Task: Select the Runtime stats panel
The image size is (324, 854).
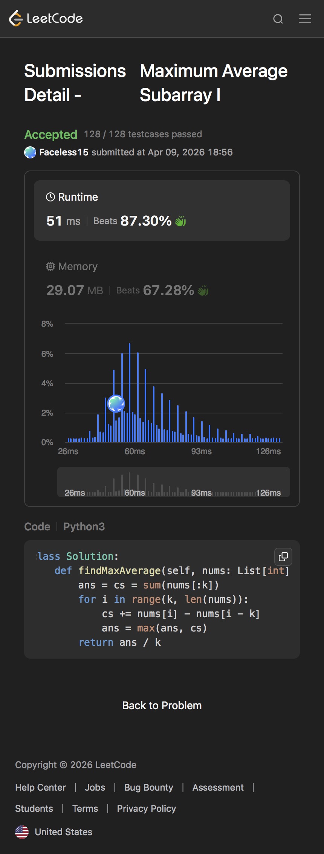Action: click(162, 210)
